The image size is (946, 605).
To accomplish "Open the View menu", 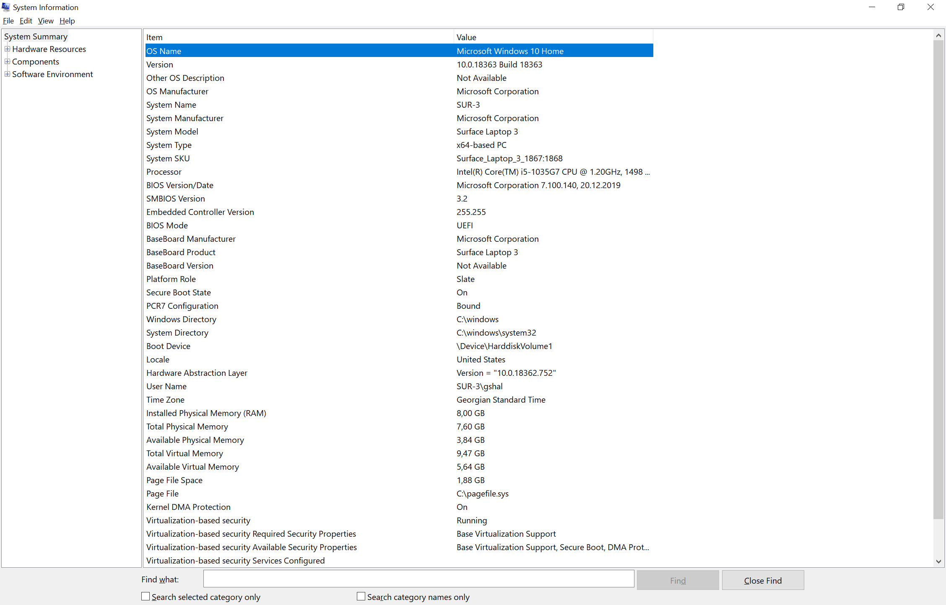I will [45, 21].
